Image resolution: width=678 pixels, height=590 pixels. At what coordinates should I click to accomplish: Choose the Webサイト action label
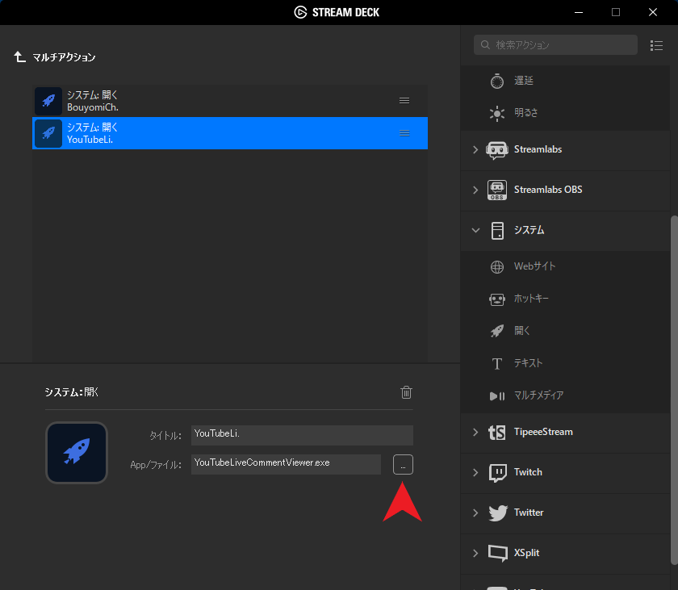tap(534, 266)
